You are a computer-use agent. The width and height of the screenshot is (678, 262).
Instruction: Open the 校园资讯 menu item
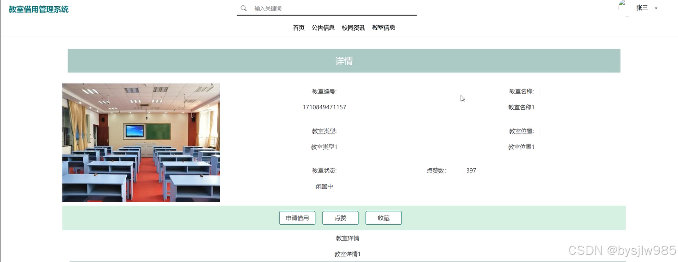353,28
